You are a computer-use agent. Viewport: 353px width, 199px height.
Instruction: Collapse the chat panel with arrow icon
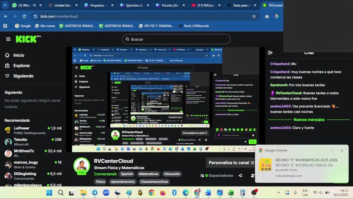(x=270, y=53)
